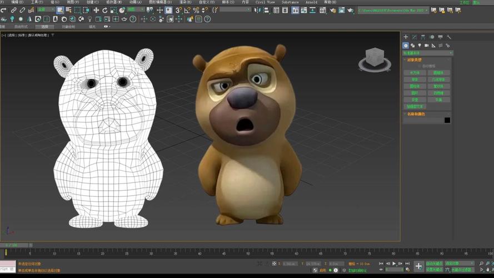Click the Cylinder (圆柱体) primitive button
The image size is (494, 278).
tap(415, 86)
